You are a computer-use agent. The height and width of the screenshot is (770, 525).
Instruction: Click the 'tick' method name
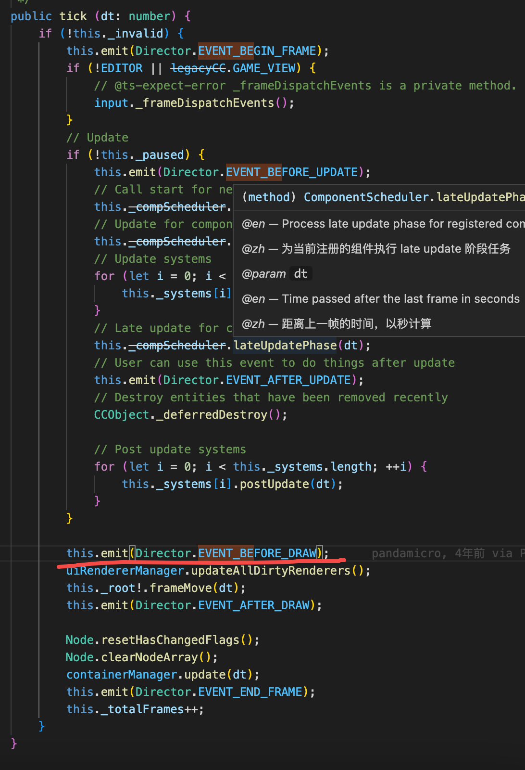(73, 16)
